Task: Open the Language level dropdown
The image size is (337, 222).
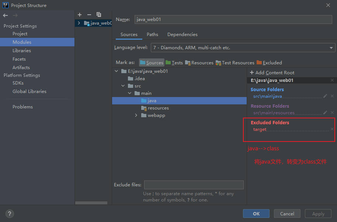Action: [243, 47]
